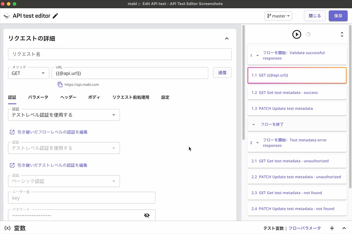Select step 2.2 PATCH Update test metadata - unauthorized
Image resolution: width=352 pixels, height=234 pixels.
[297, 177]
